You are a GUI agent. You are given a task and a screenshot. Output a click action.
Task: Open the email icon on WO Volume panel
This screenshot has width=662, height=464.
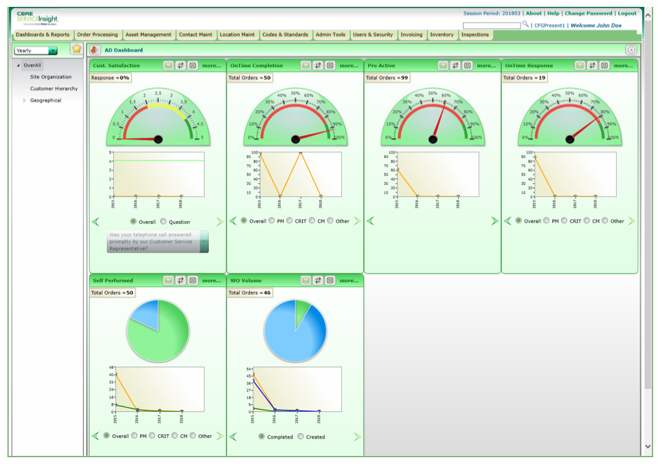click(x=306, y=280)
